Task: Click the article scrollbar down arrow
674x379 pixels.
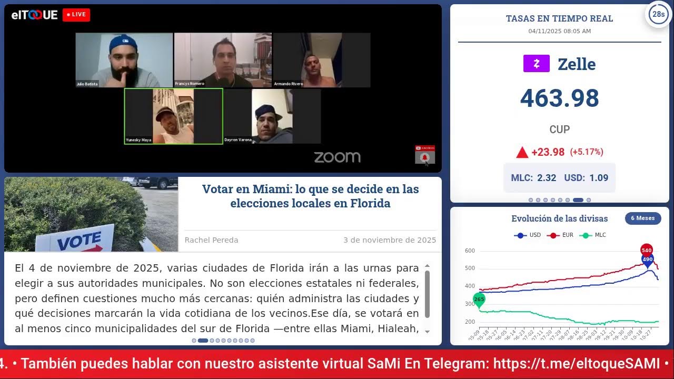Action: point(427,332)
